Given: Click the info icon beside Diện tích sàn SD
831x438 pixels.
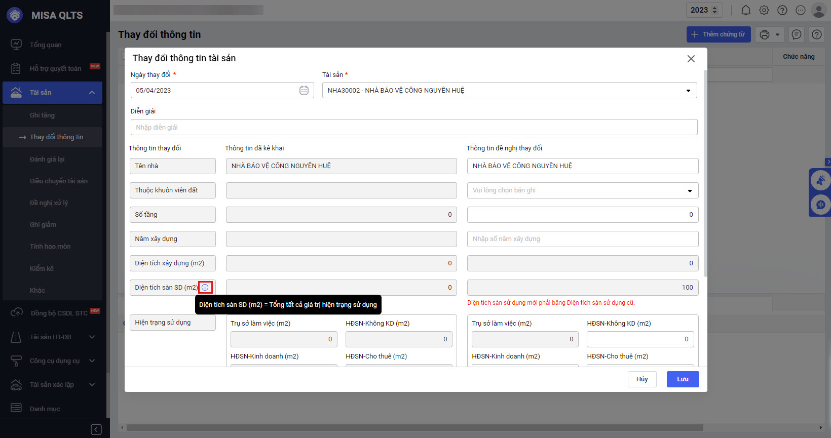Looking at the screenshot, I should point(205,288).
